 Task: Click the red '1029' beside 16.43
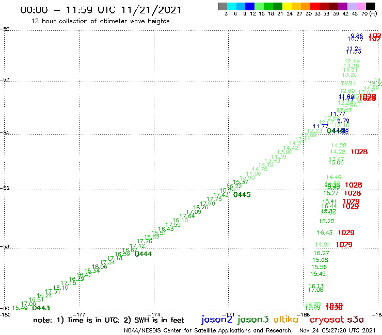tap(346, 232)
